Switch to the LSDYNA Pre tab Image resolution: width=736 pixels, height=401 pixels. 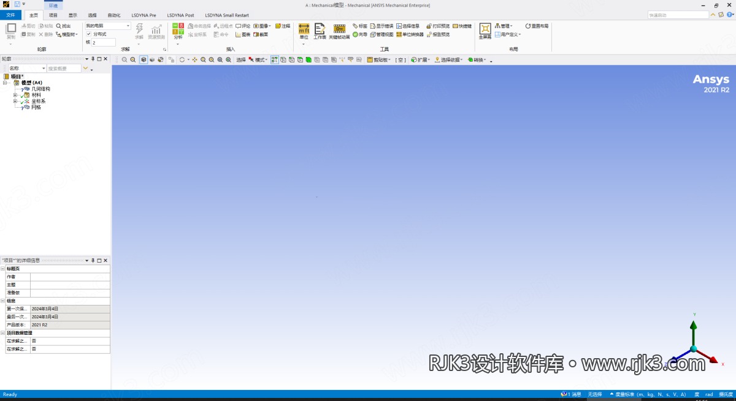[x=144, y=15]
